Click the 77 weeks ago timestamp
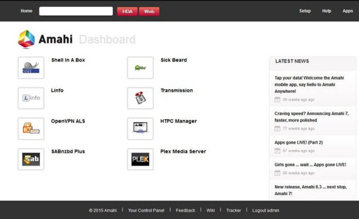Screen dimensions: 359x219 [x=298, y=128]
